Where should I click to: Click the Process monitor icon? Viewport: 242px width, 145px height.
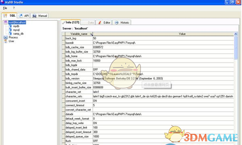[x=6, y=37]
